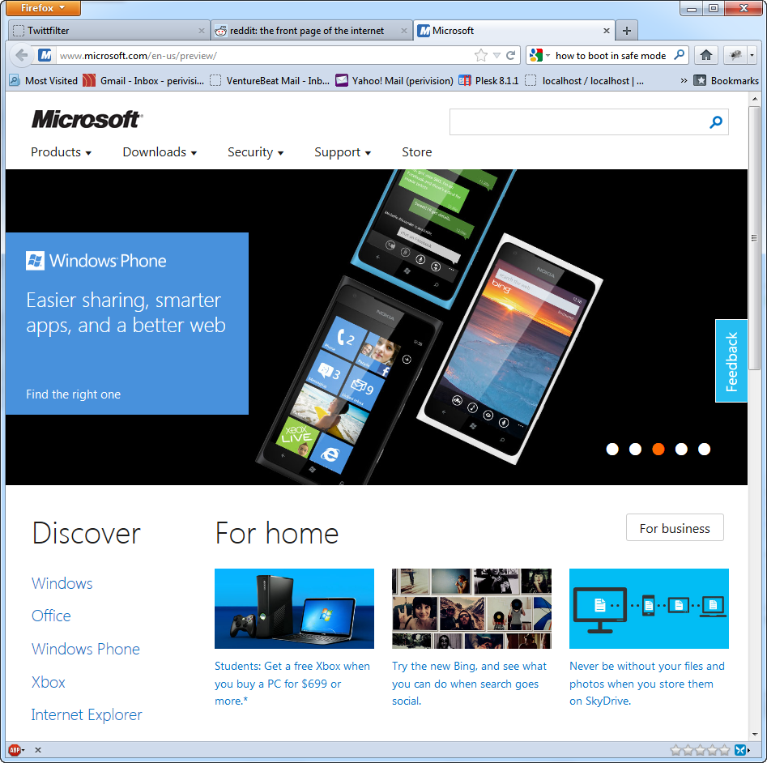Open the Firefox application menu button
The width and height of the screenshot is (767, 763).
[x=43, y=8]
